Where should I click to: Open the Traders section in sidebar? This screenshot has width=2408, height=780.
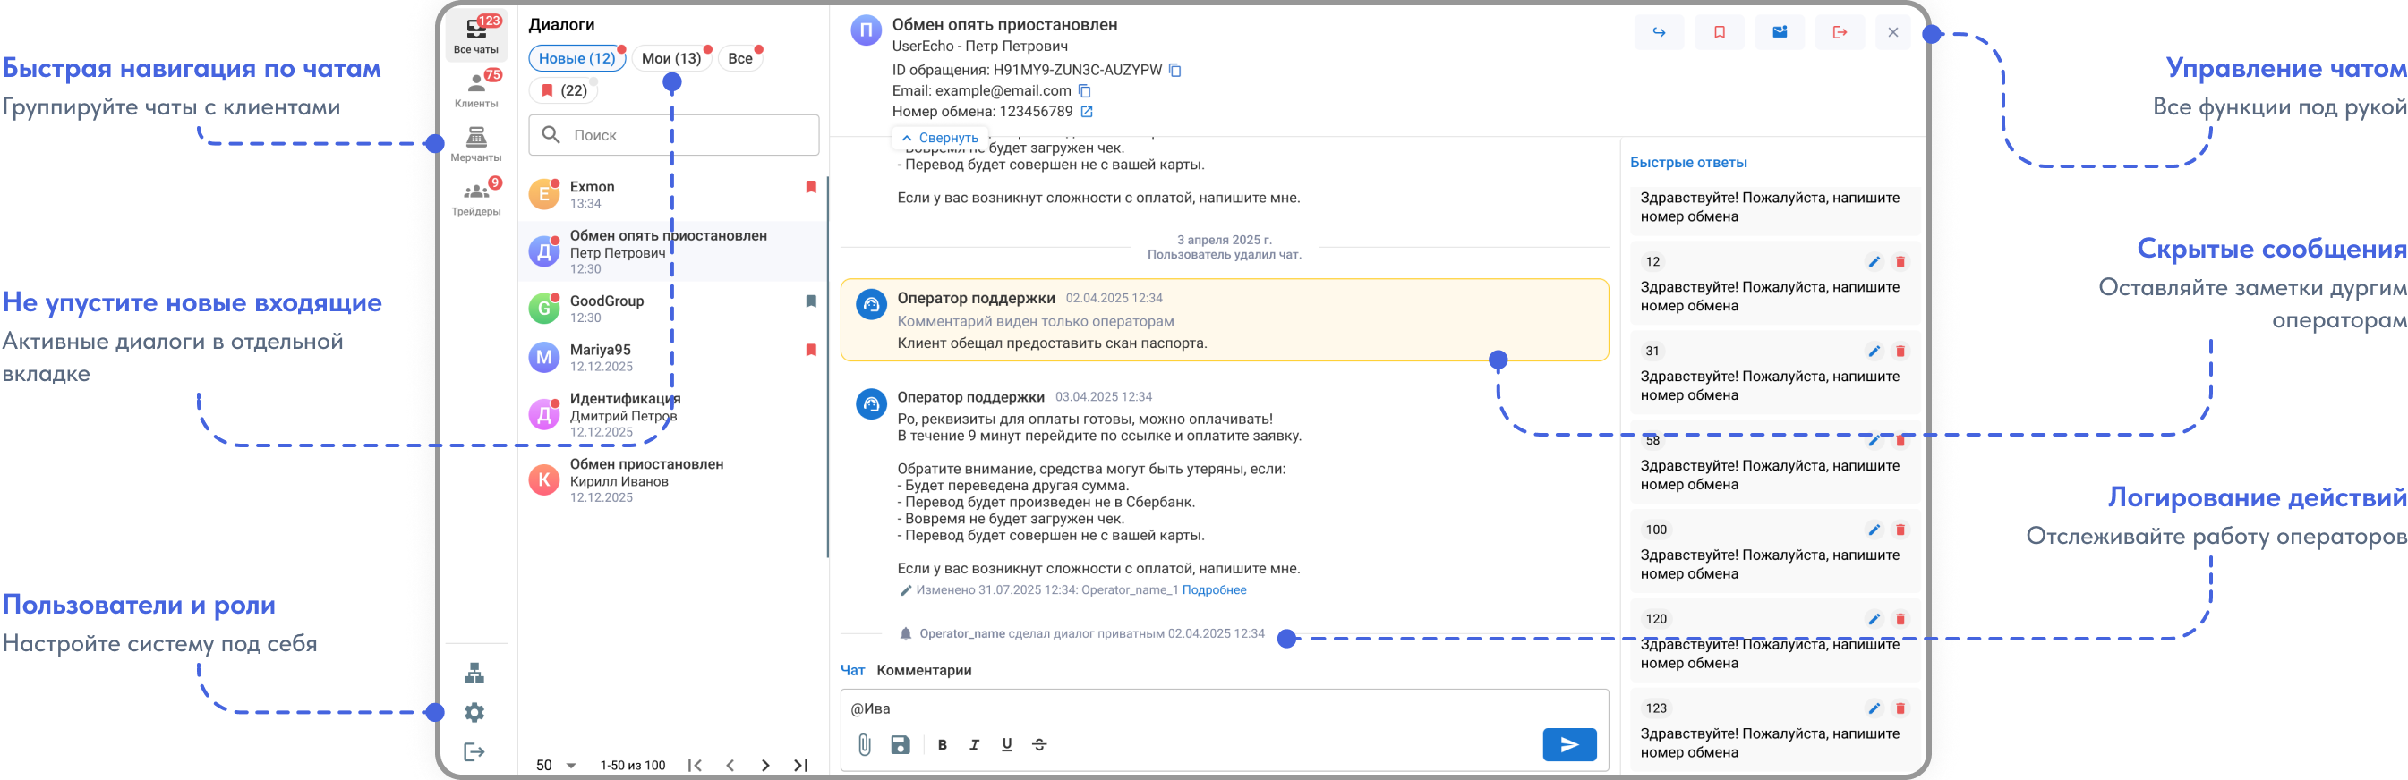(476, 198)
